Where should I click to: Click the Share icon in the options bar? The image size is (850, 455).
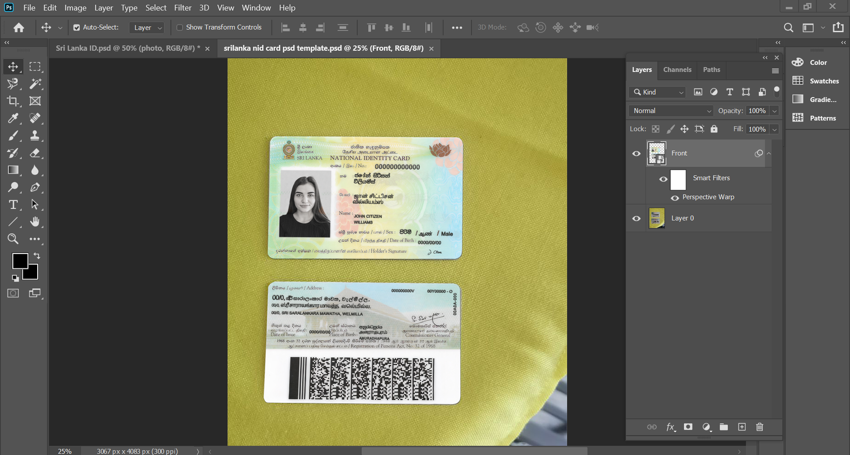(x=838, y=28)
